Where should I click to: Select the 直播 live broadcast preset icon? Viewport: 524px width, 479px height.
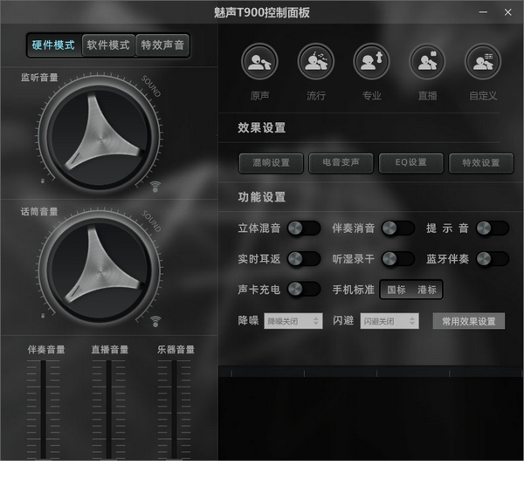pyautogui.click(x=427, y=61)
